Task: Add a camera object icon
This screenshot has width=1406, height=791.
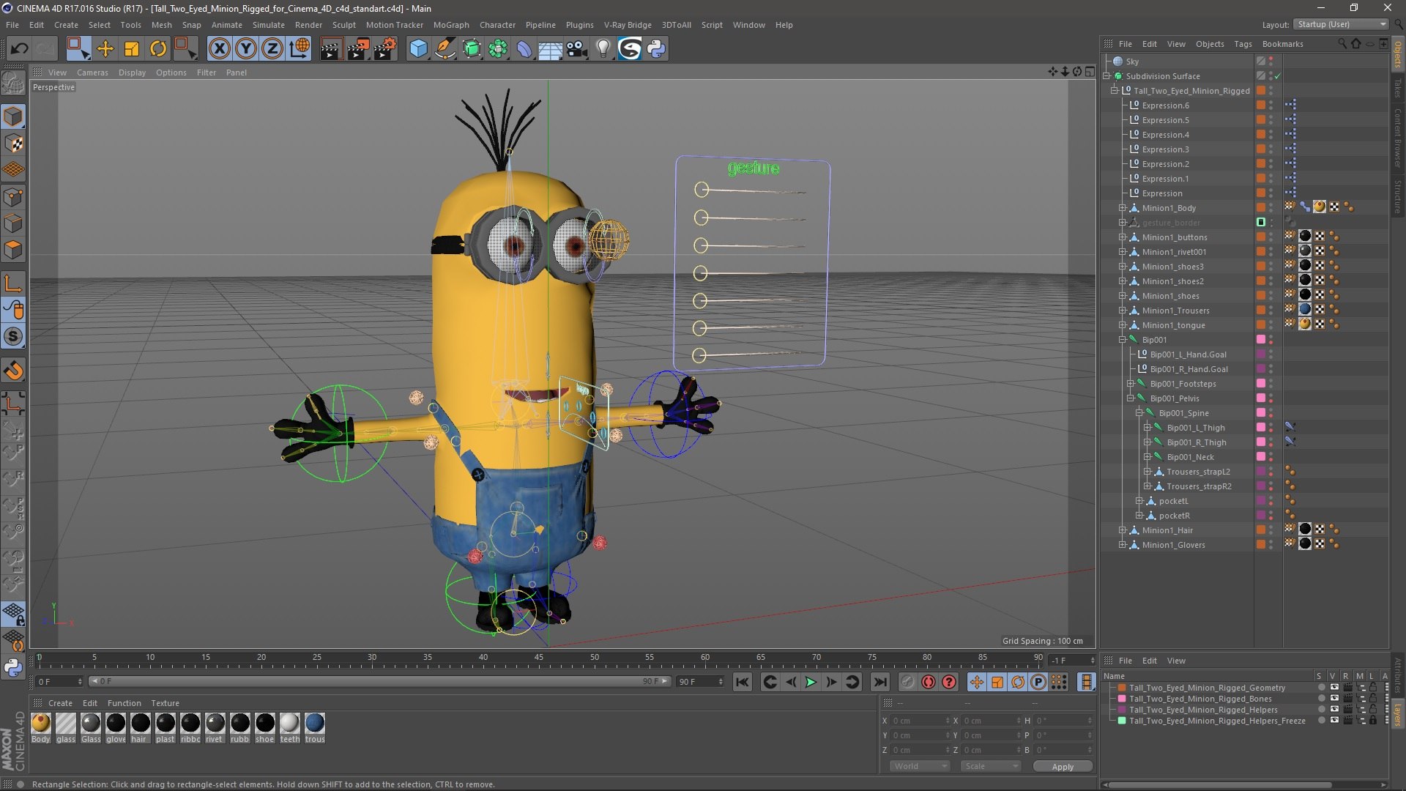Action: 576,49
